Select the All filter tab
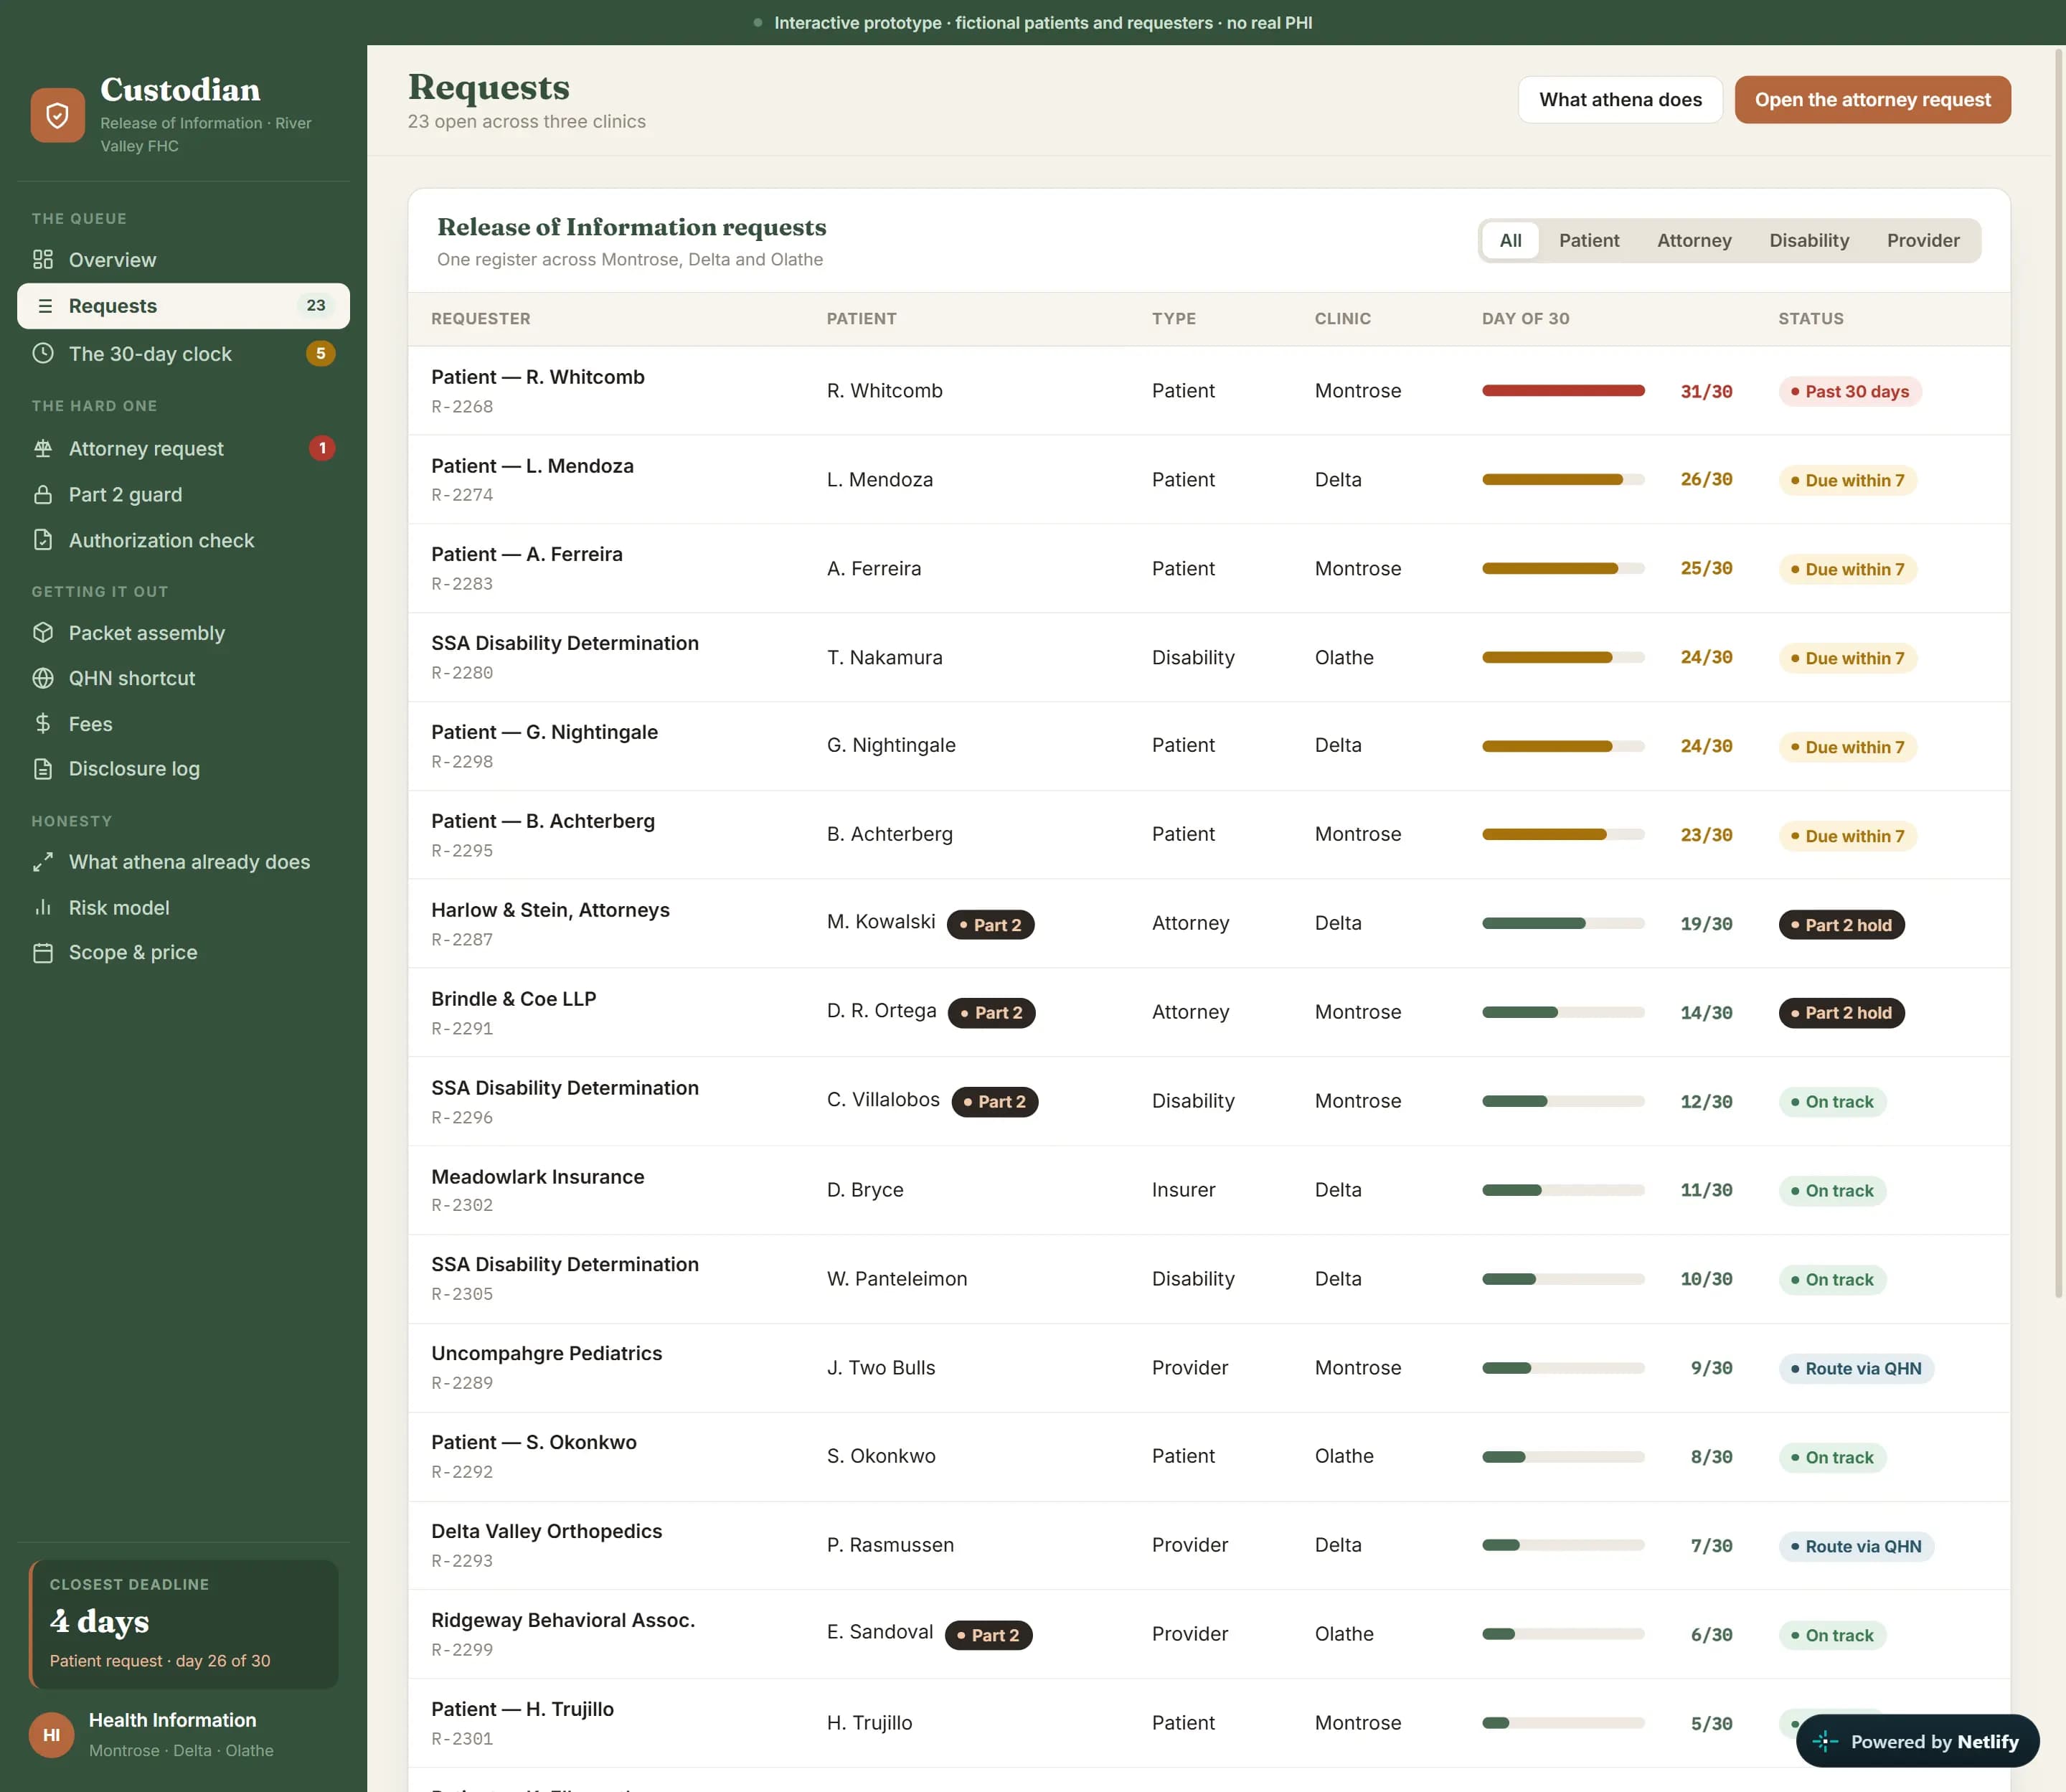2066x1792 pixels. (1510, 241)
